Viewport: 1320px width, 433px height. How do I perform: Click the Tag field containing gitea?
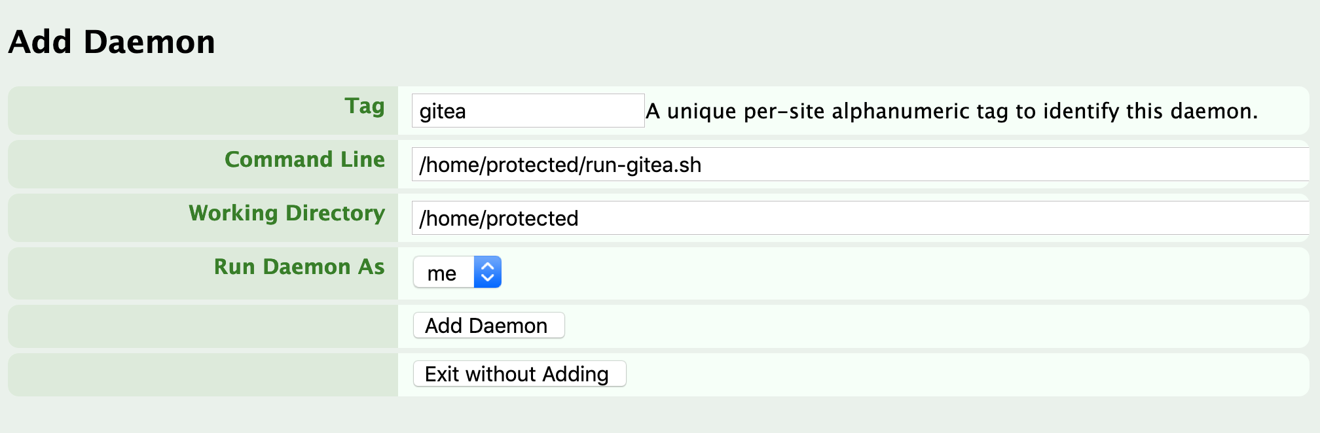[528, 111]
